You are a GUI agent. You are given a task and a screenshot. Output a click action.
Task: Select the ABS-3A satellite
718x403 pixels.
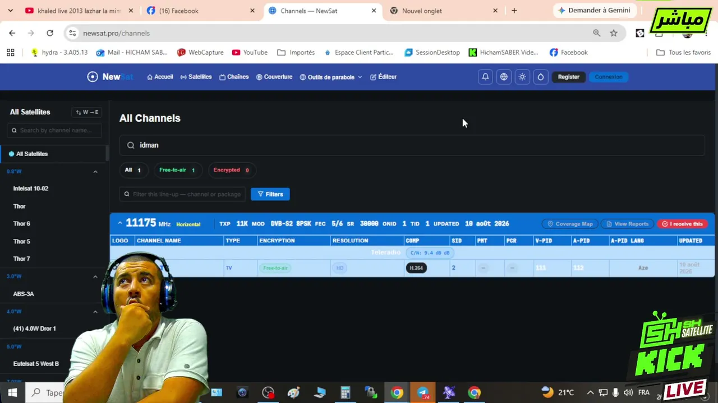24,294
